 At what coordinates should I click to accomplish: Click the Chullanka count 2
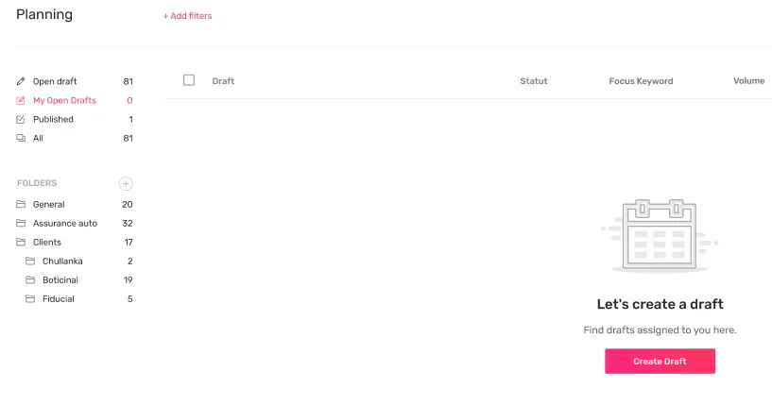[130, 261]
